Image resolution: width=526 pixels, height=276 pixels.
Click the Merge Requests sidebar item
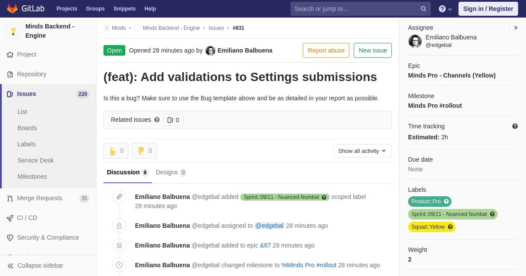(39, 198)
